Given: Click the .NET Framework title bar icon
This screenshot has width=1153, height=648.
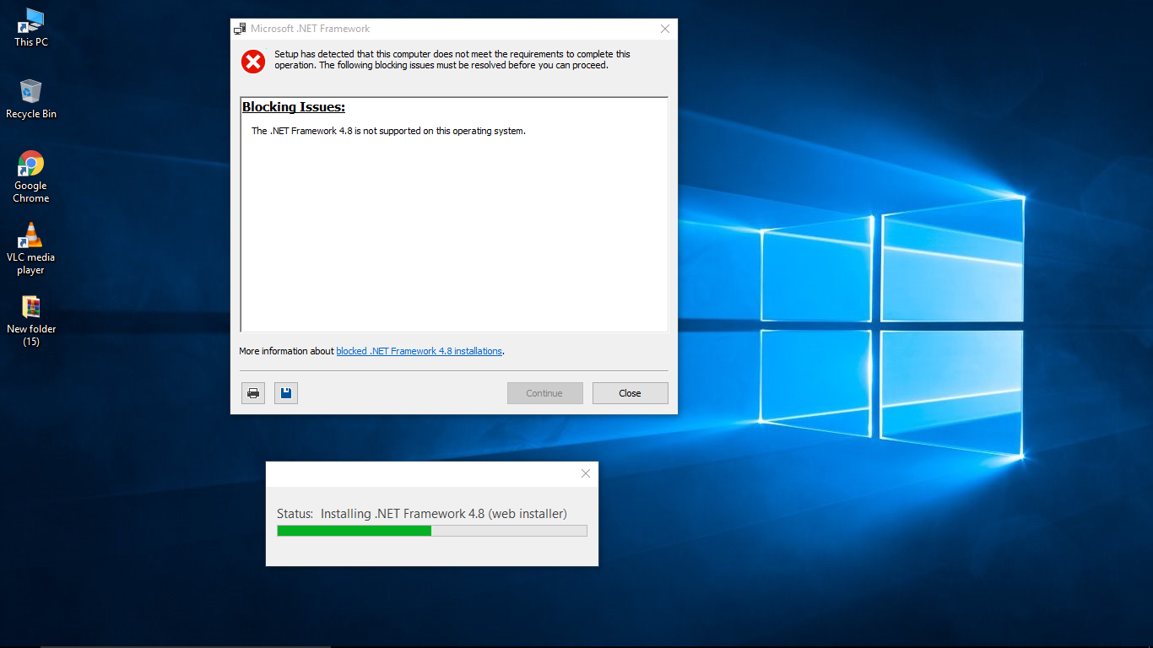Looking at the screenshot, I should (x=240, y=29).
